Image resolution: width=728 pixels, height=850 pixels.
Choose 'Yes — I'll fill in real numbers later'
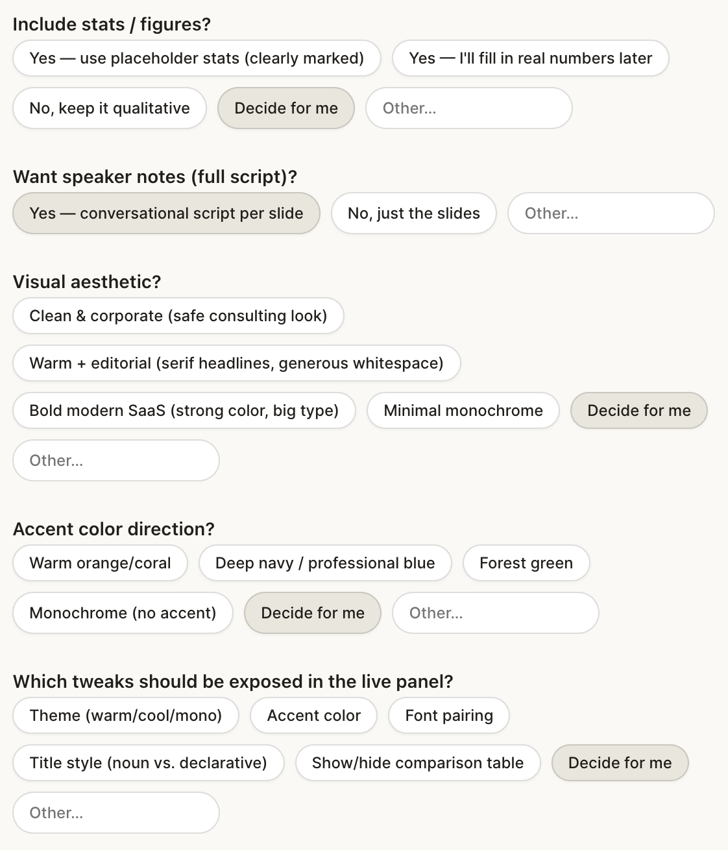click(x=530, y=58)
